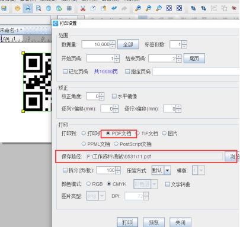
Task: Click the red scissors cut icon
Action: (x=83, y=8)
